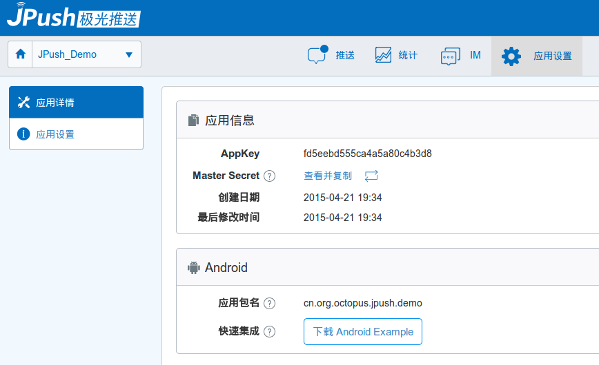Click the Android section heading text
Screen dimensions: 599x365
click(x=226, y=267)
